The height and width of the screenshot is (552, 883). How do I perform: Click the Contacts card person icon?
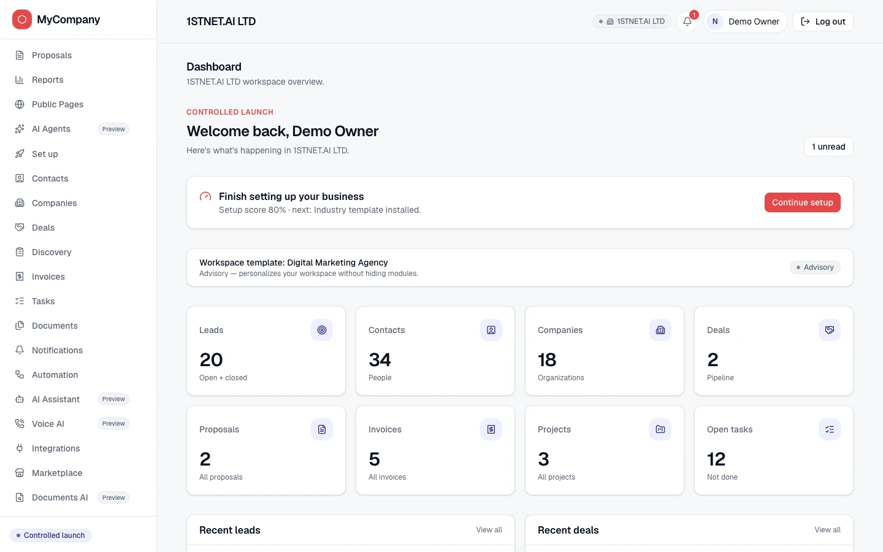tap(491, 330)
